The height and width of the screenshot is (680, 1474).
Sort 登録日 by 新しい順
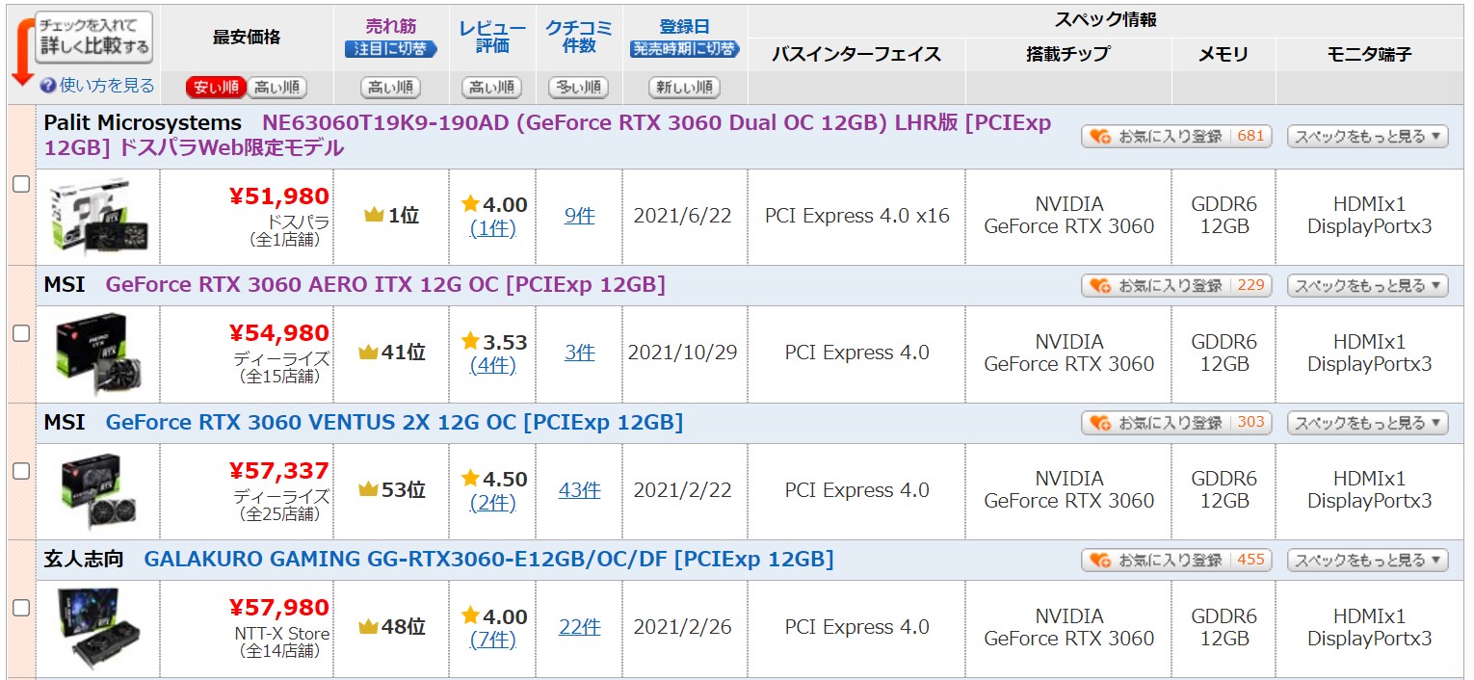click(684, 88)
